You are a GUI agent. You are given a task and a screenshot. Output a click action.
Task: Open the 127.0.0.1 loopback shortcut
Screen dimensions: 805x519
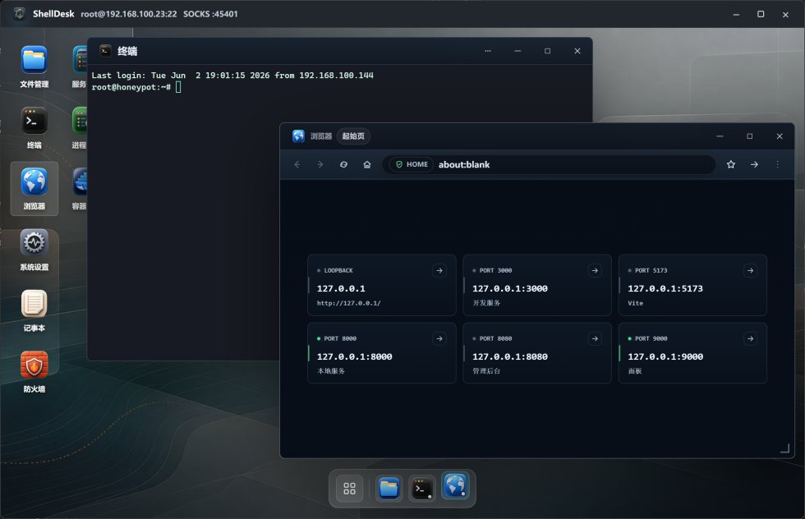click(x=381, y=285)
